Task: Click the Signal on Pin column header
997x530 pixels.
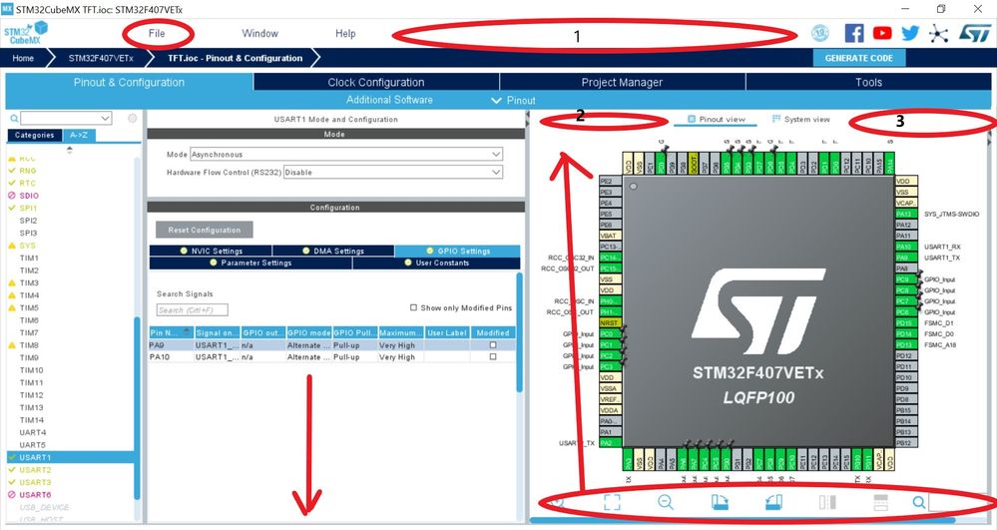Action: pos(217,332)
